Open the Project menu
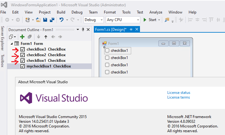225x135 pixels. (x=45, y=12)
